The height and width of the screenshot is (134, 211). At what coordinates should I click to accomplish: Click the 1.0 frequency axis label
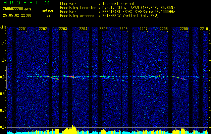[2, 61]
